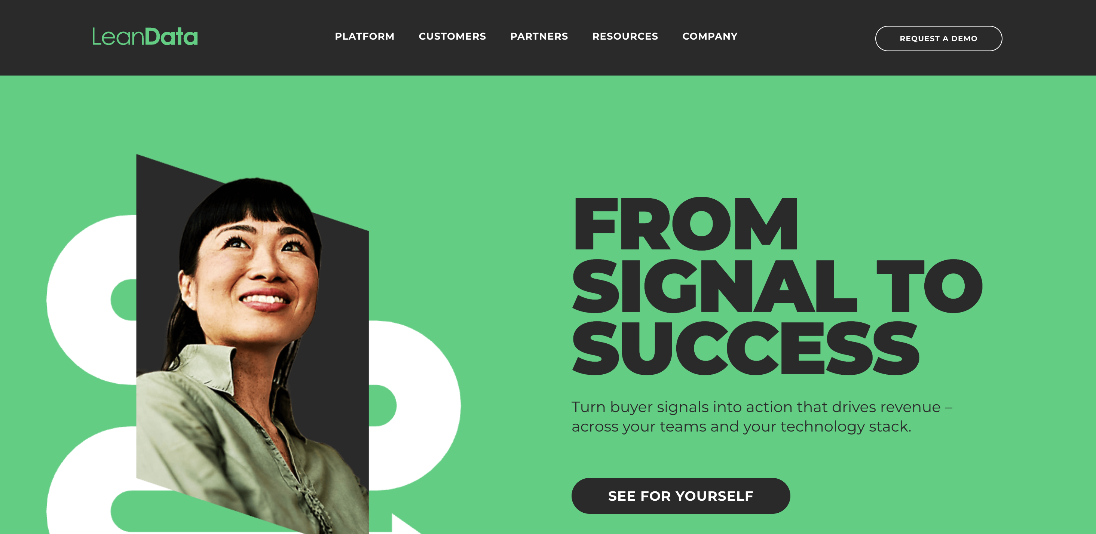Image resolution: width=1096 pixels, height=534 pixels.
Task: Click the See For Yourself button
Action: 681,496
